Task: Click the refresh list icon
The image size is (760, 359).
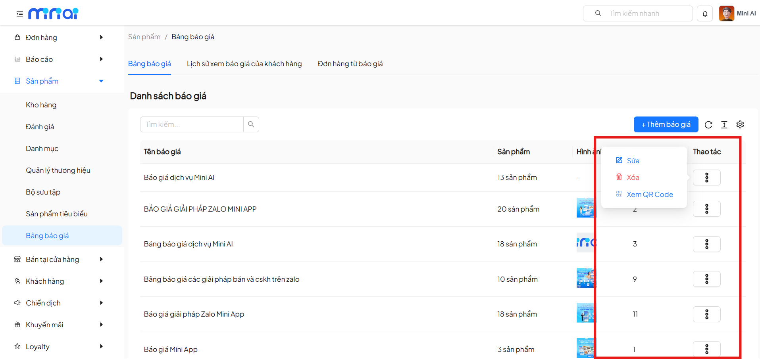Action: [x=708, y=125]
